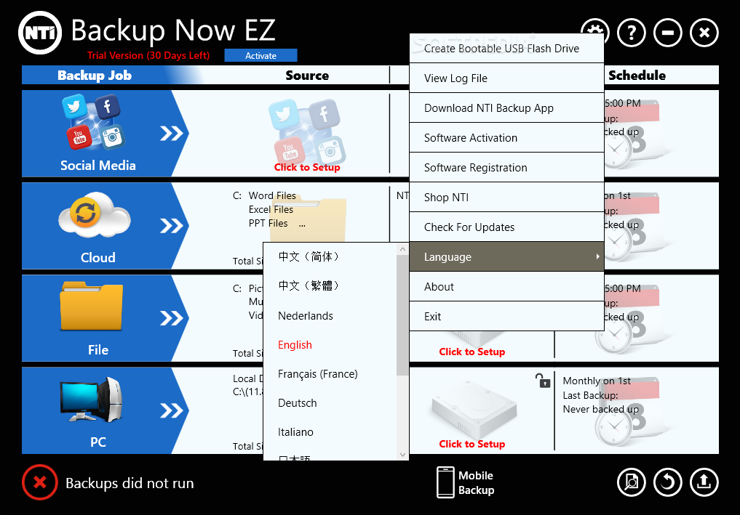Screen dimensions: 740x515
Task: Open Software Activation menu item
Action: 506,137
